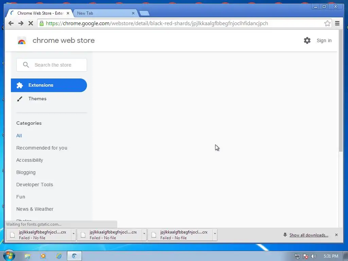Go back to the previous page
This screenshot has width=348, height=261.
[11, 23]
